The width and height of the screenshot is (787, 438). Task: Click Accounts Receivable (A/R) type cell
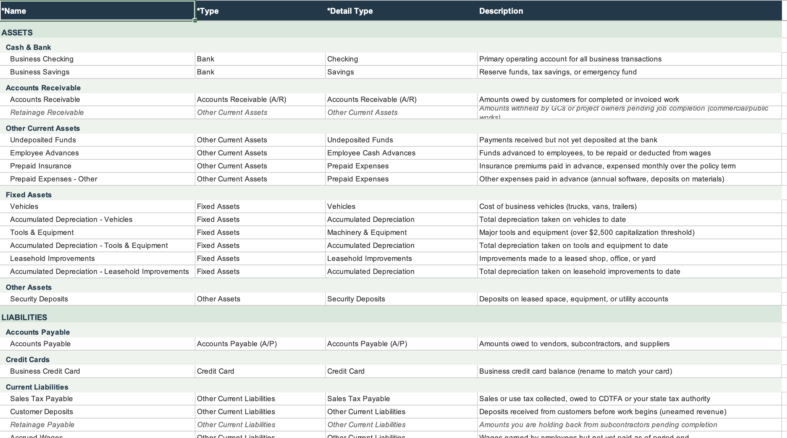point(260,99)
